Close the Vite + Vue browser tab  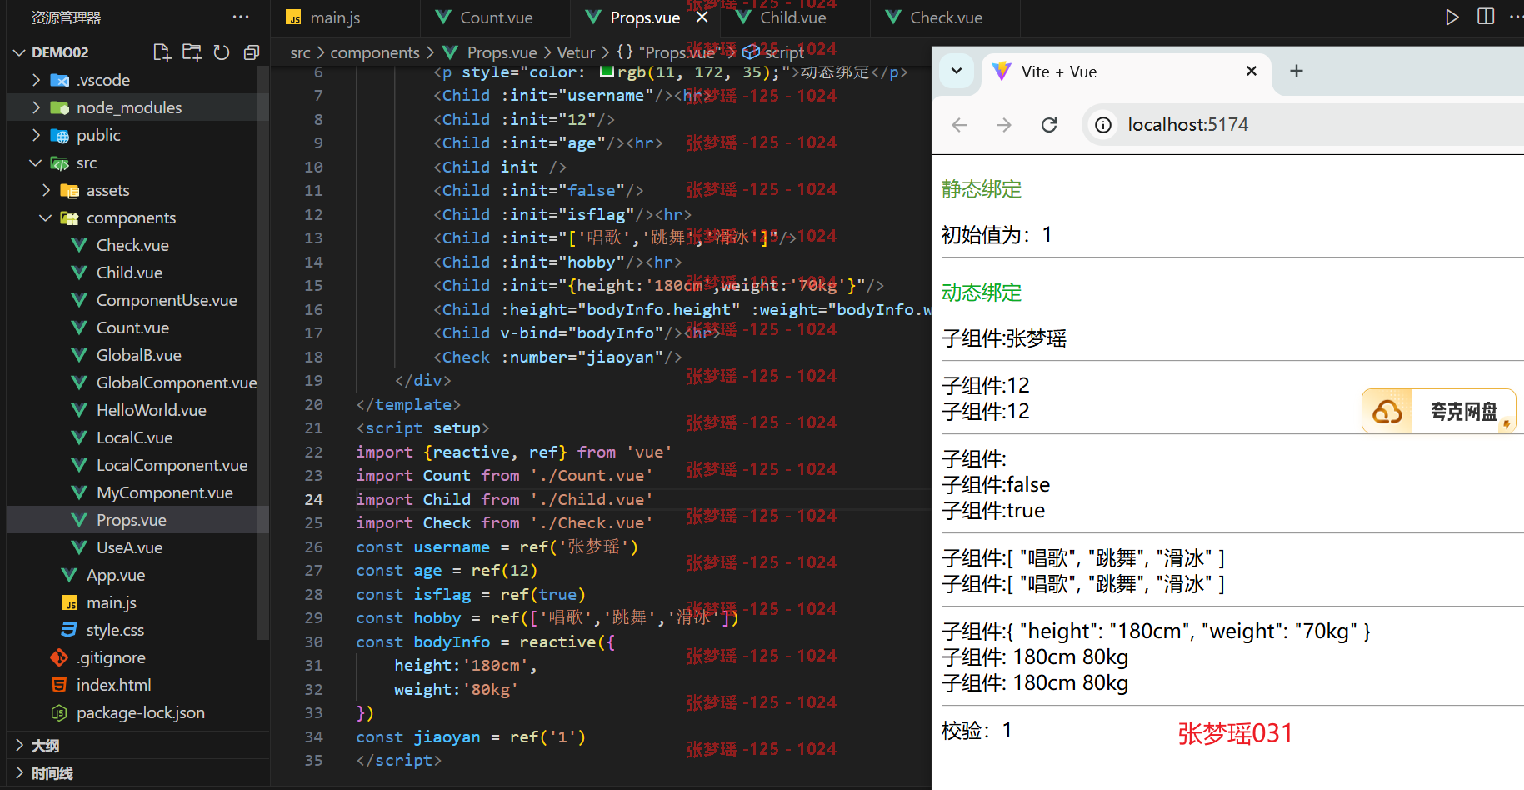click(1252, 72)
